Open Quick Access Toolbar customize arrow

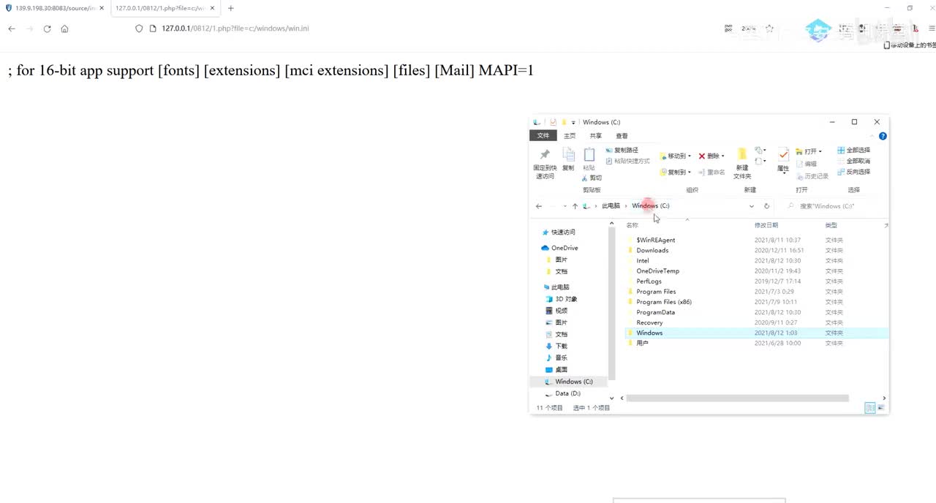(573, 122)
